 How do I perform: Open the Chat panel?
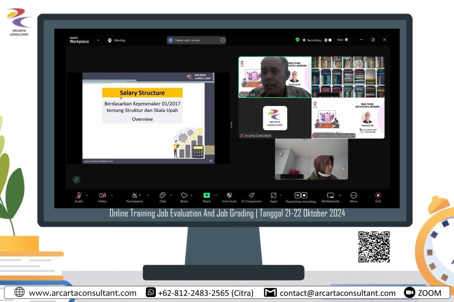[x=162, y=195]
